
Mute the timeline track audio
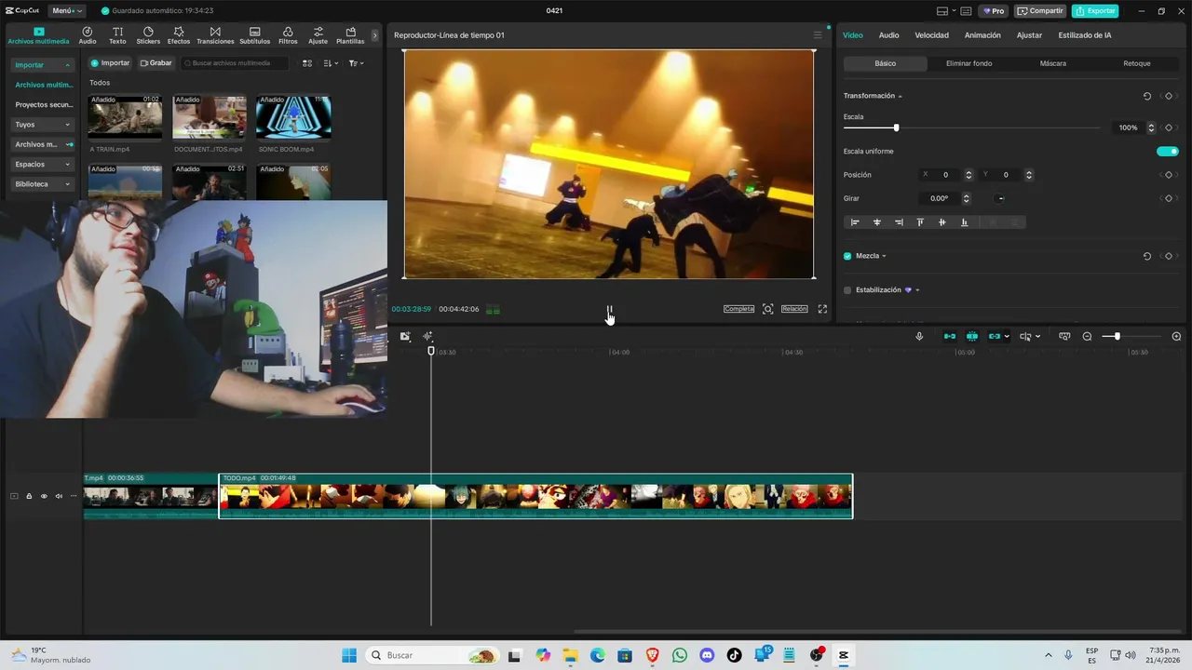[59, 496]
